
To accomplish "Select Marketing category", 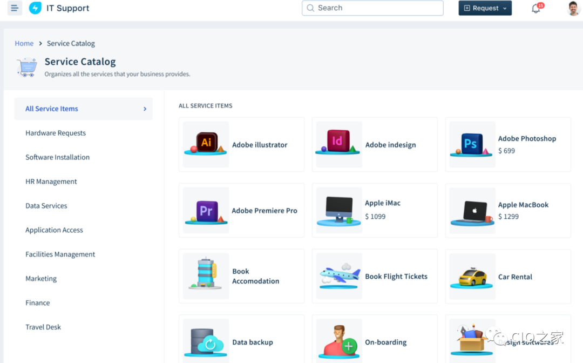I will tap(41, 279).
